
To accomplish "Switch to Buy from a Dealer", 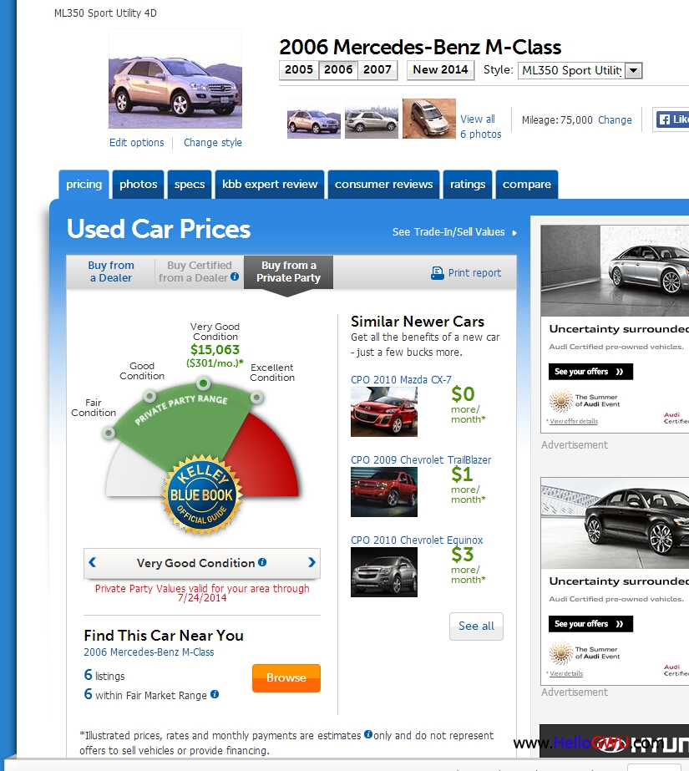I will (111, 271).
